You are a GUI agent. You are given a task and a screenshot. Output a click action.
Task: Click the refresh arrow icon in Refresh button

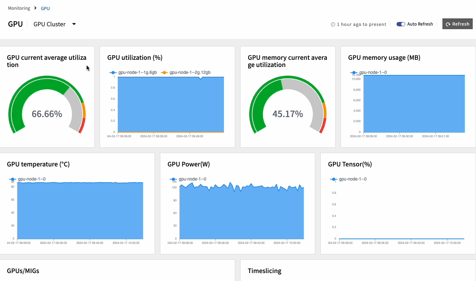(448, 24)
